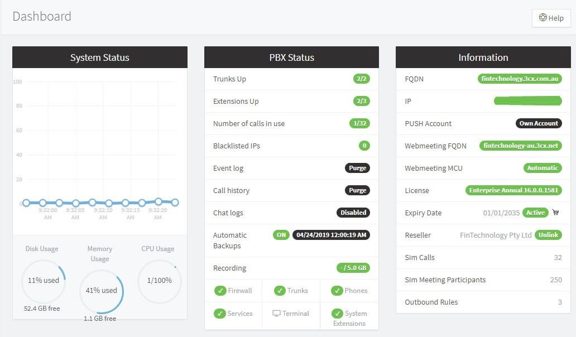Click the Firewall green checkmark icon
Screen dimensions: 576x337
click(x=220, y=291)
